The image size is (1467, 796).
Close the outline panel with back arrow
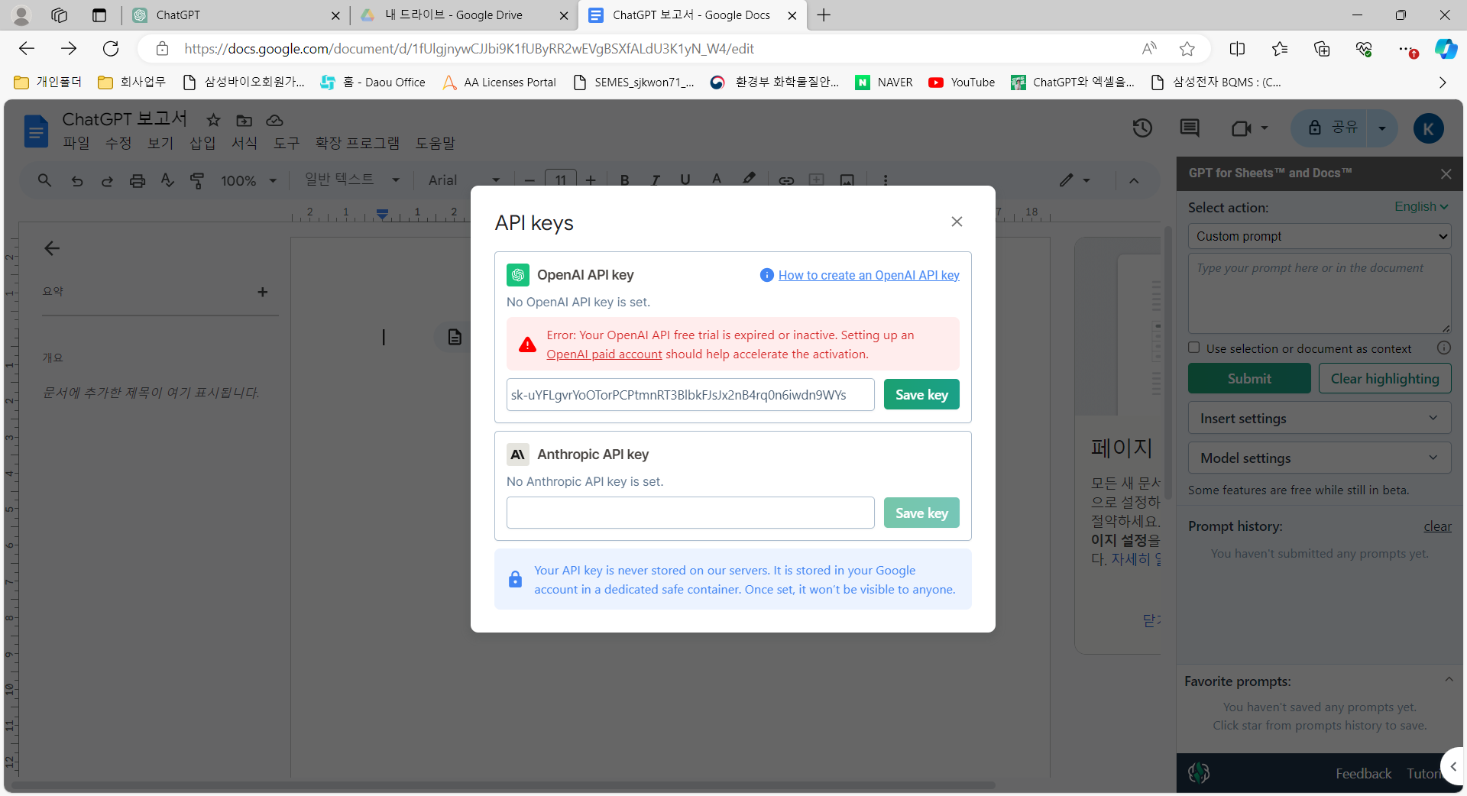point(52,248)
